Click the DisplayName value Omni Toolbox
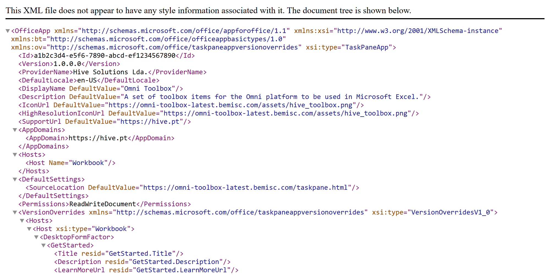Viewport: 550px width, 275px height. [x=148, y=89]
